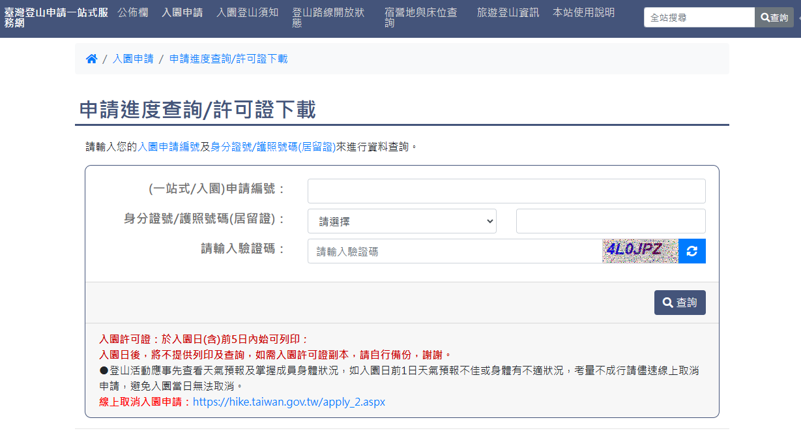Screen dimensions: 801x433
Task: Open the 入園申請 navigation menu
Action: [x=182, y=12]
